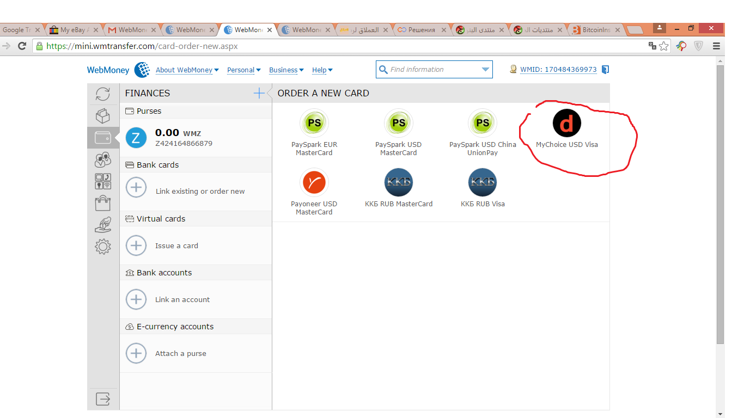The height and width of the screenshot is (418, 744).
Task: Click the blue door icon next to WMID
Action: pos(605,70)
